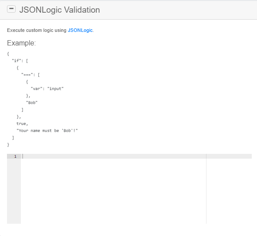Select line number 1 in editor gutter
Image resolution: width=257 pixels, height=236 pixels.
[15, 156]
